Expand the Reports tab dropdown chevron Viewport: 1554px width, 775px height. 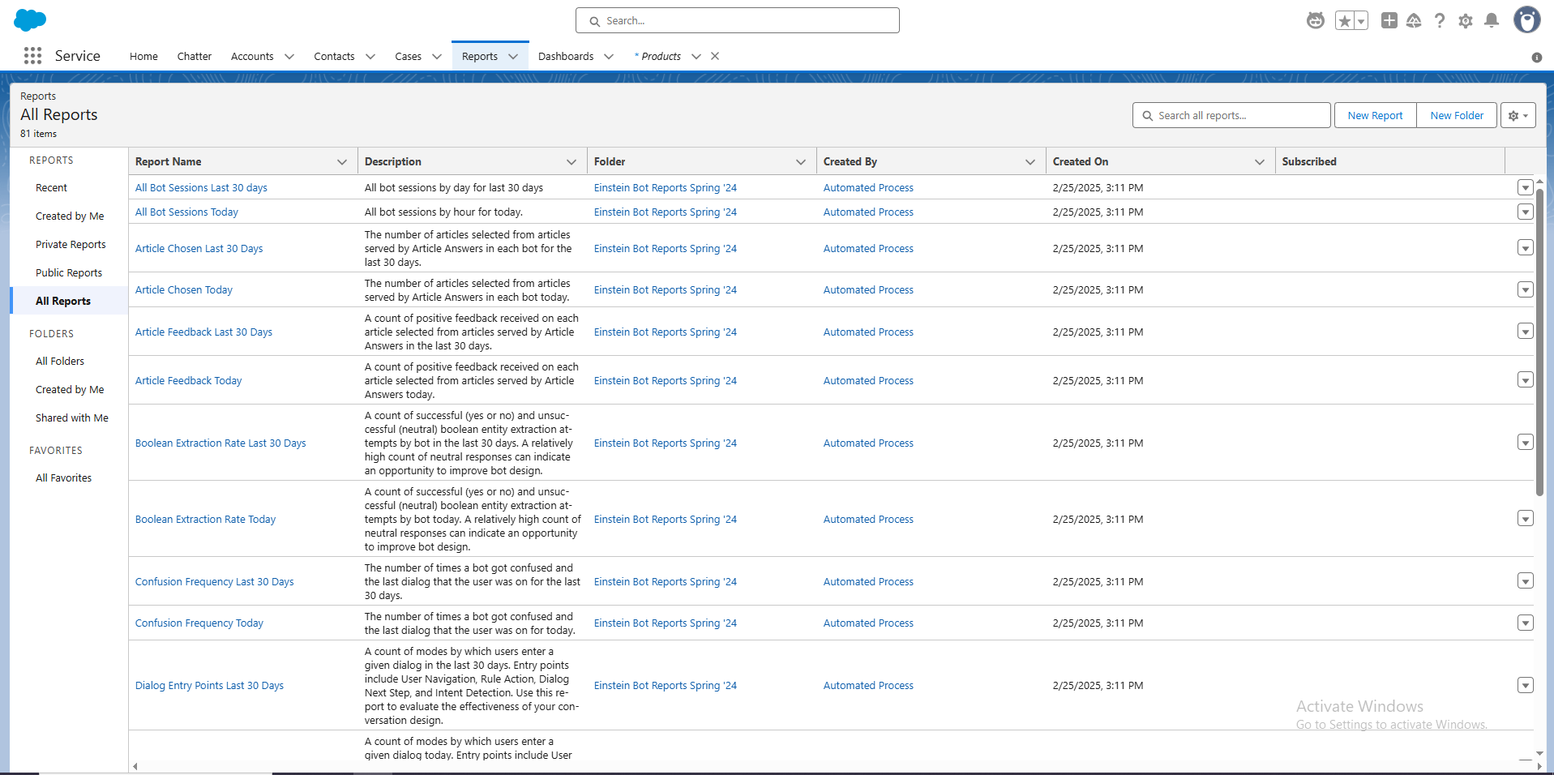[x=513, y=57]
